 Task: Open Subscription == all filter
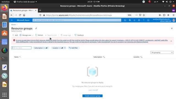point(41,48)
